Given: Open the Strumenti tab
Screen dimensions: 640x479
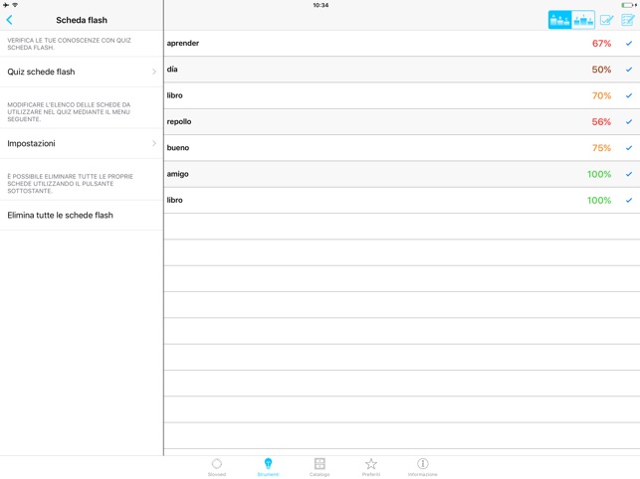Looking at the screenshot, I should pyautogui.click(x=268, y=467).
